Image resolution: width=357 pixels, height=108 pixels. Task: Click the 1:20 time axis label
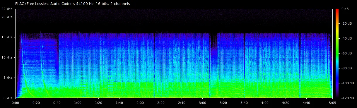(x=98, y=103)
